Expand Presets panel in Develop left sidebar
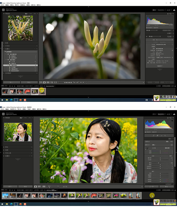 4,147
